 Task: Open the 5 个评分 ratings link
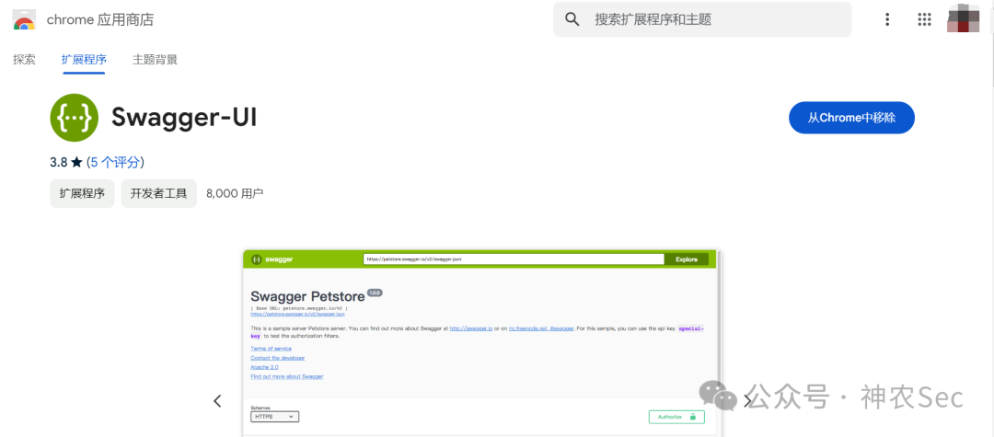tap(115, 162)
